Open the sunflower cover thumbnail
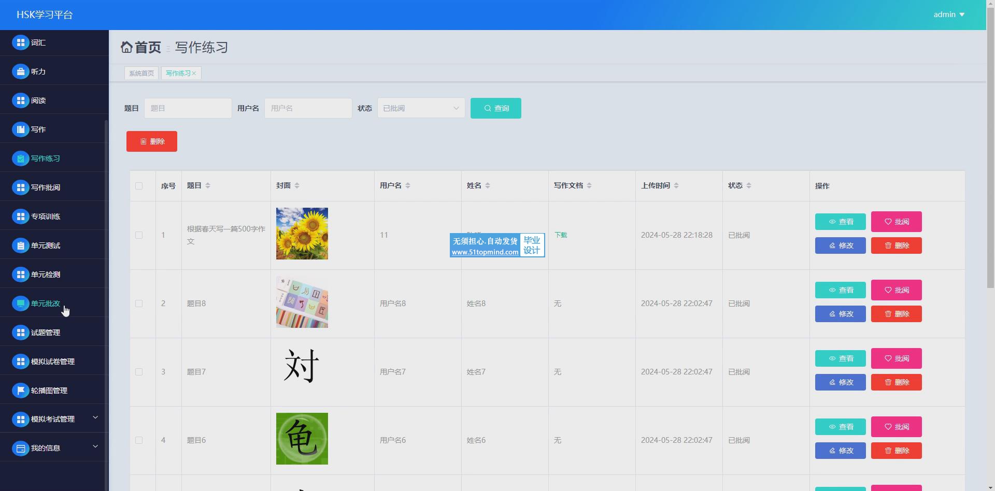 (302, 234)
